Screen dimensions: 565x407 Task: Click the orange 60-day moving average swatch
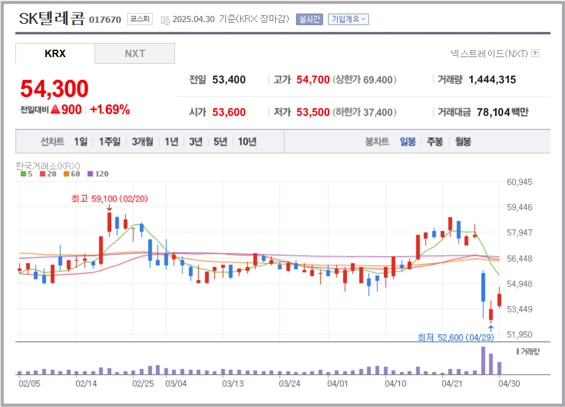pyautogui.click(x=66, y=174)
